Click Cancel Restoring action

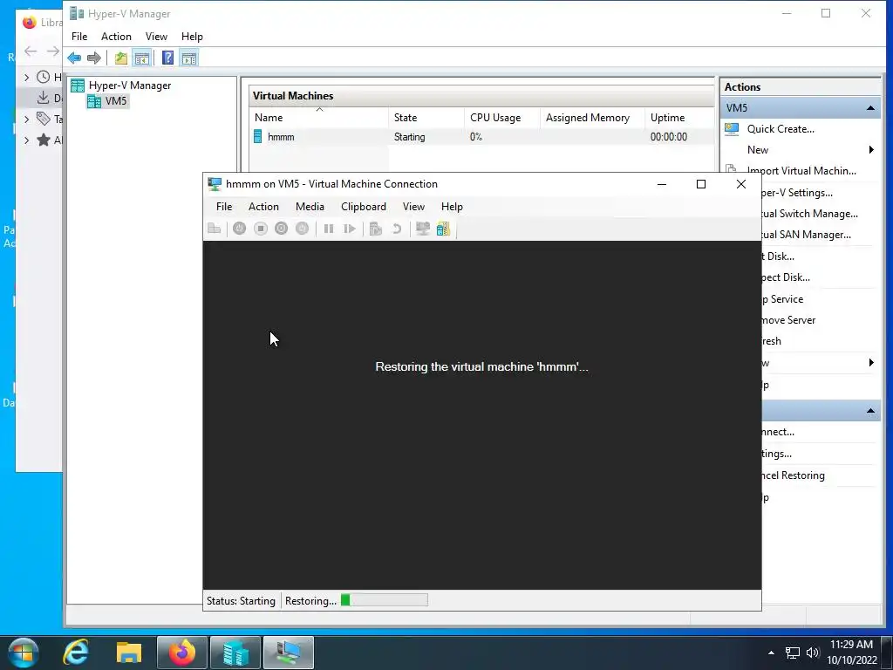pos(794,475)
